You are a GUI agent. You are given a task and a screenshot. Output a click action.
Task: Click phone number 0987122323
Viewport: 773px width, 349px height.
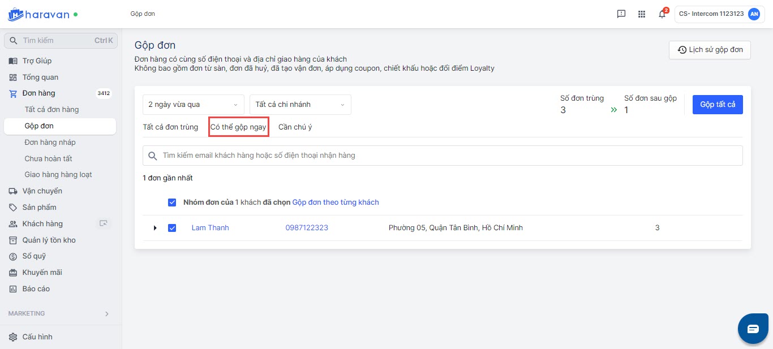307,228
